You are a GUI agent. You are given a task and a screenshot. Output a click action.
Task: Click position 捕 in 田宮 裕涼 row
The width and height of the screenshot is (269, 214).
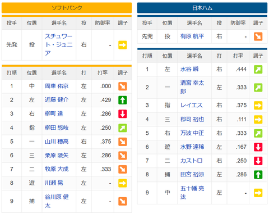pyautogui.click(x=168, y=175)
